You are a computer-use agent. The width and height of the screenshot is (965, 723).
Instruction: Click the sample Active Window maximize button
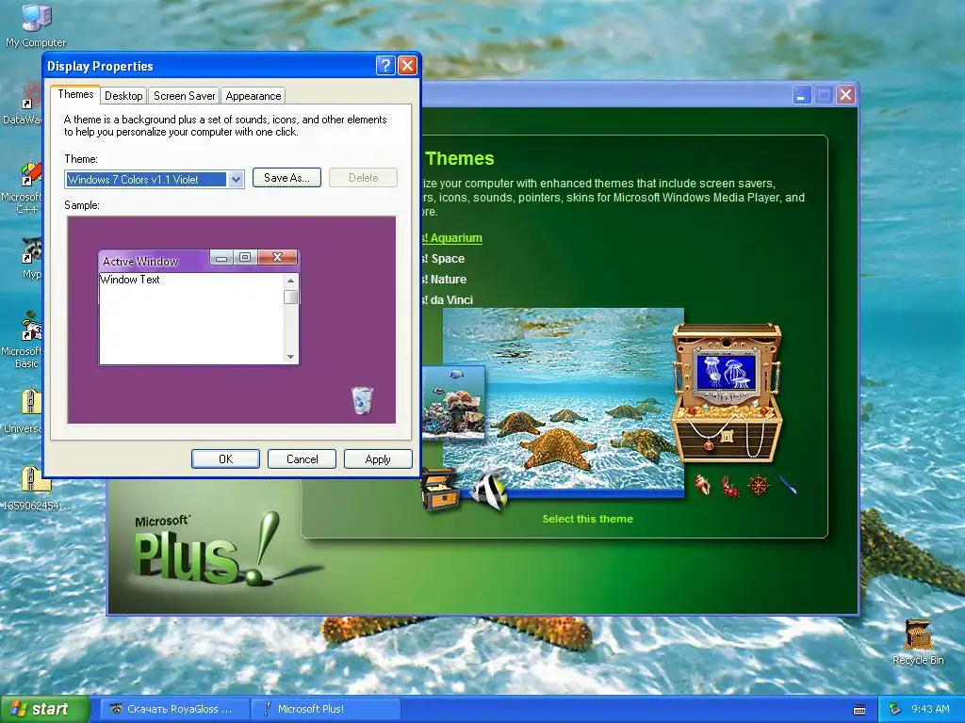pos(245,257)
